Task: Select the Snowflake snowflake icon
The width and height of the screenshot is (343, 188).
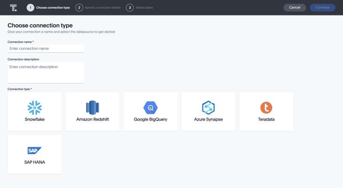Action: click(x=35, y=108)
